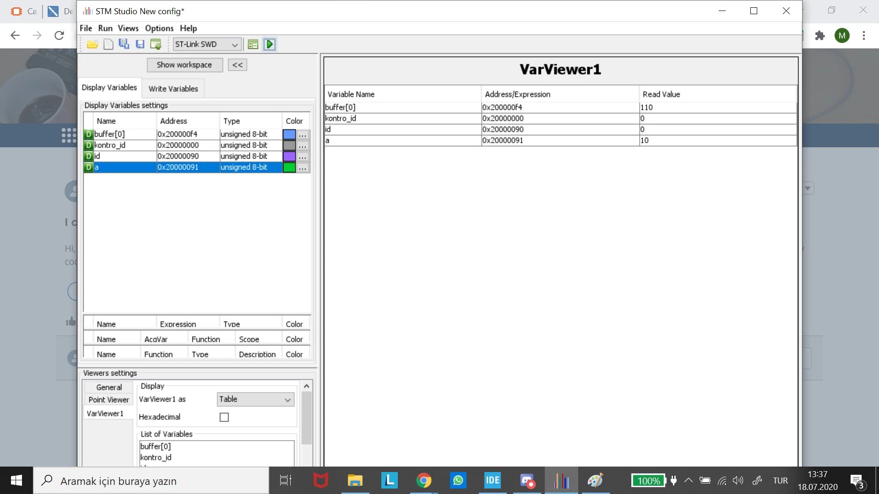Click type cell of kontro_id row
The height and width of the screenshot is (494, 879).
[x=250, y=145]
